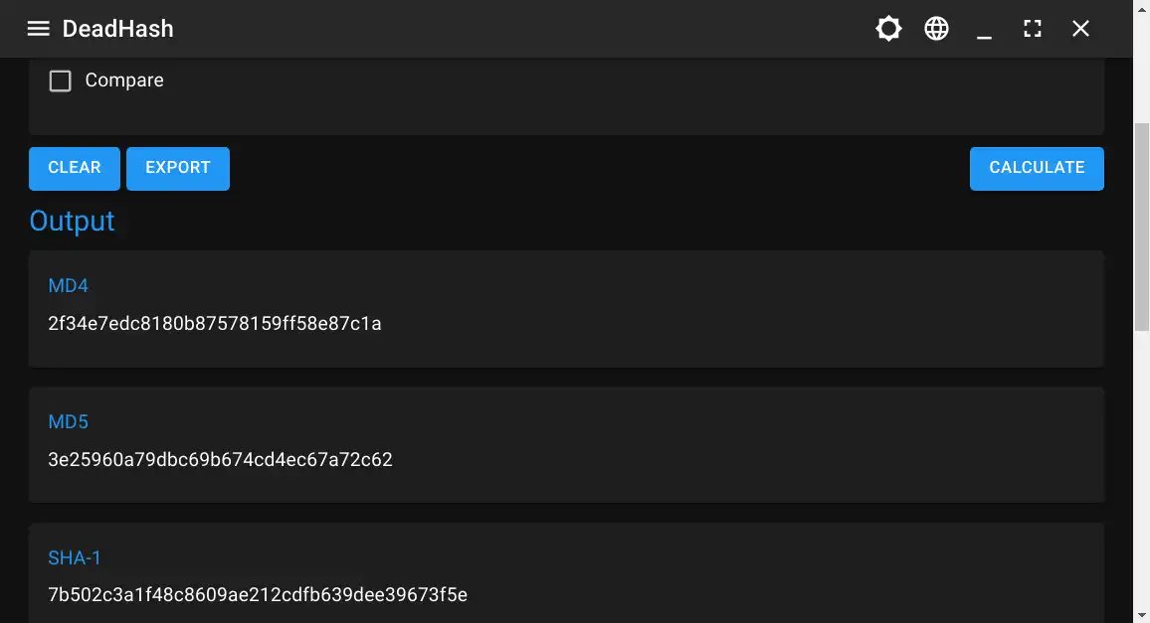
Task: Click the SHA-1 hash value text
Action: pyautogui.click(x=257, y=594)
